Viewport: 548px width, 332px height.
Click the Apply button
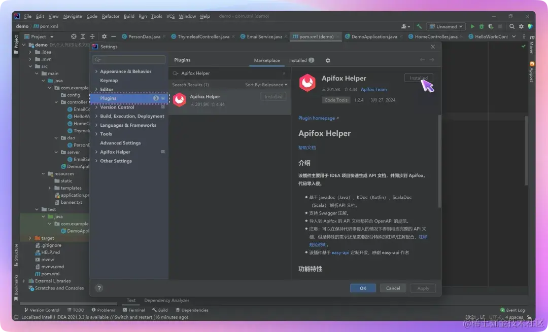coord(423,288)
